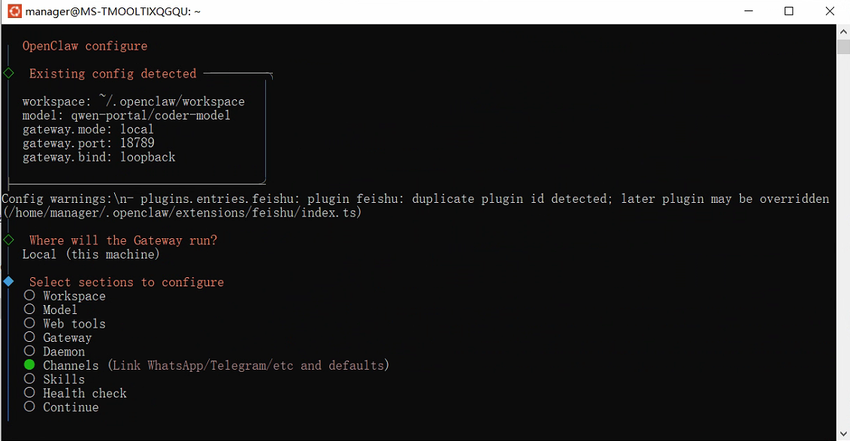Select the Skills radio option
This screenshot has width=850, height=441.
(29, 379)
